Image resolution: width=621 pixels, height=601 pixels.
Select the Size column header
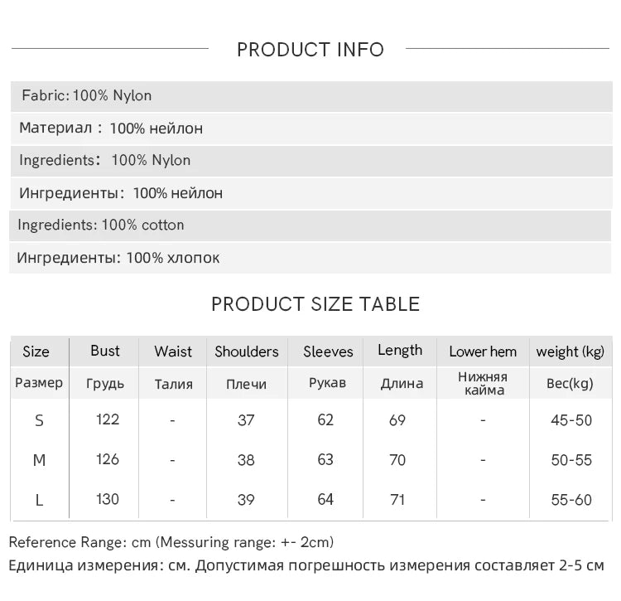pyautogui.click(x=36, y=351)
